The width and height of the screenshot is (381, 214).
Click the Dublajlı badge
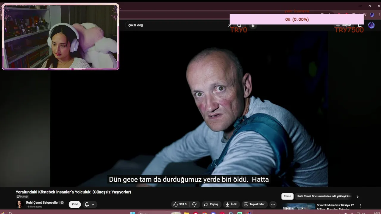point(22,196)
